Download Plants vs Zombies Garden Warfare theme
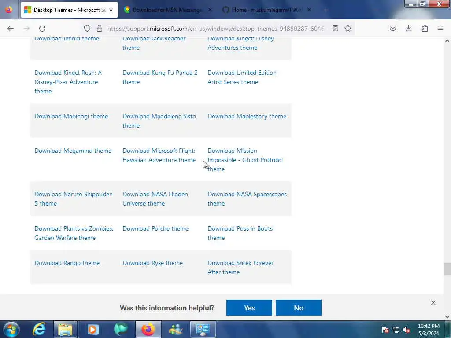451x338 pixels. coord(74,233)
